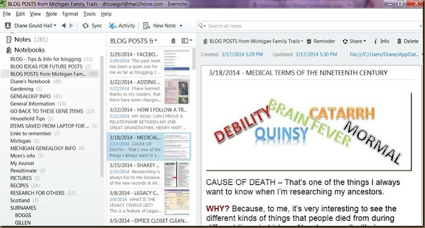Open the file:///C:/Users/Diane source URL link

384,55
